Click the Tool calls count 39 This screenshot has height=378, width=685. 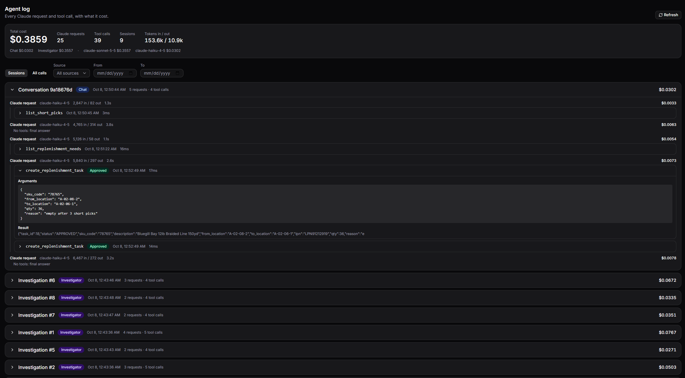click(97, 40)
